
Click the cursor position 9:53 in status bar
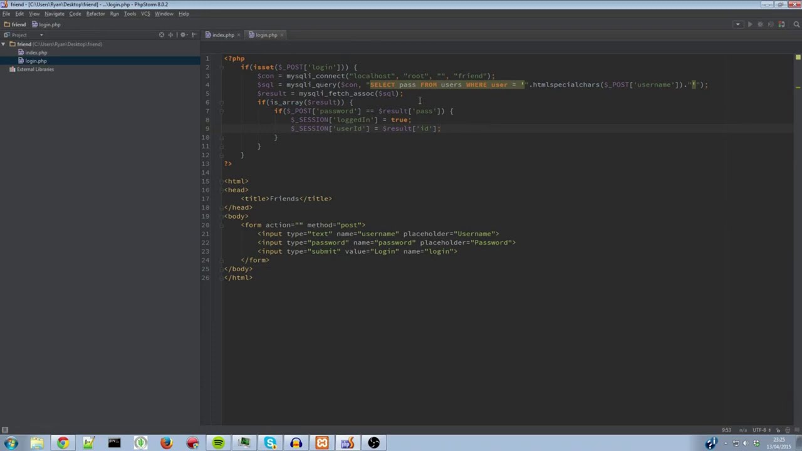click(726, 430)
